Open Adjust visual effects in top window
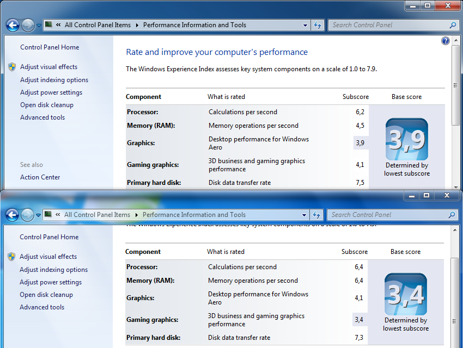Image resolution: width=463 pixels, height=348 pixels. point(48,67)
